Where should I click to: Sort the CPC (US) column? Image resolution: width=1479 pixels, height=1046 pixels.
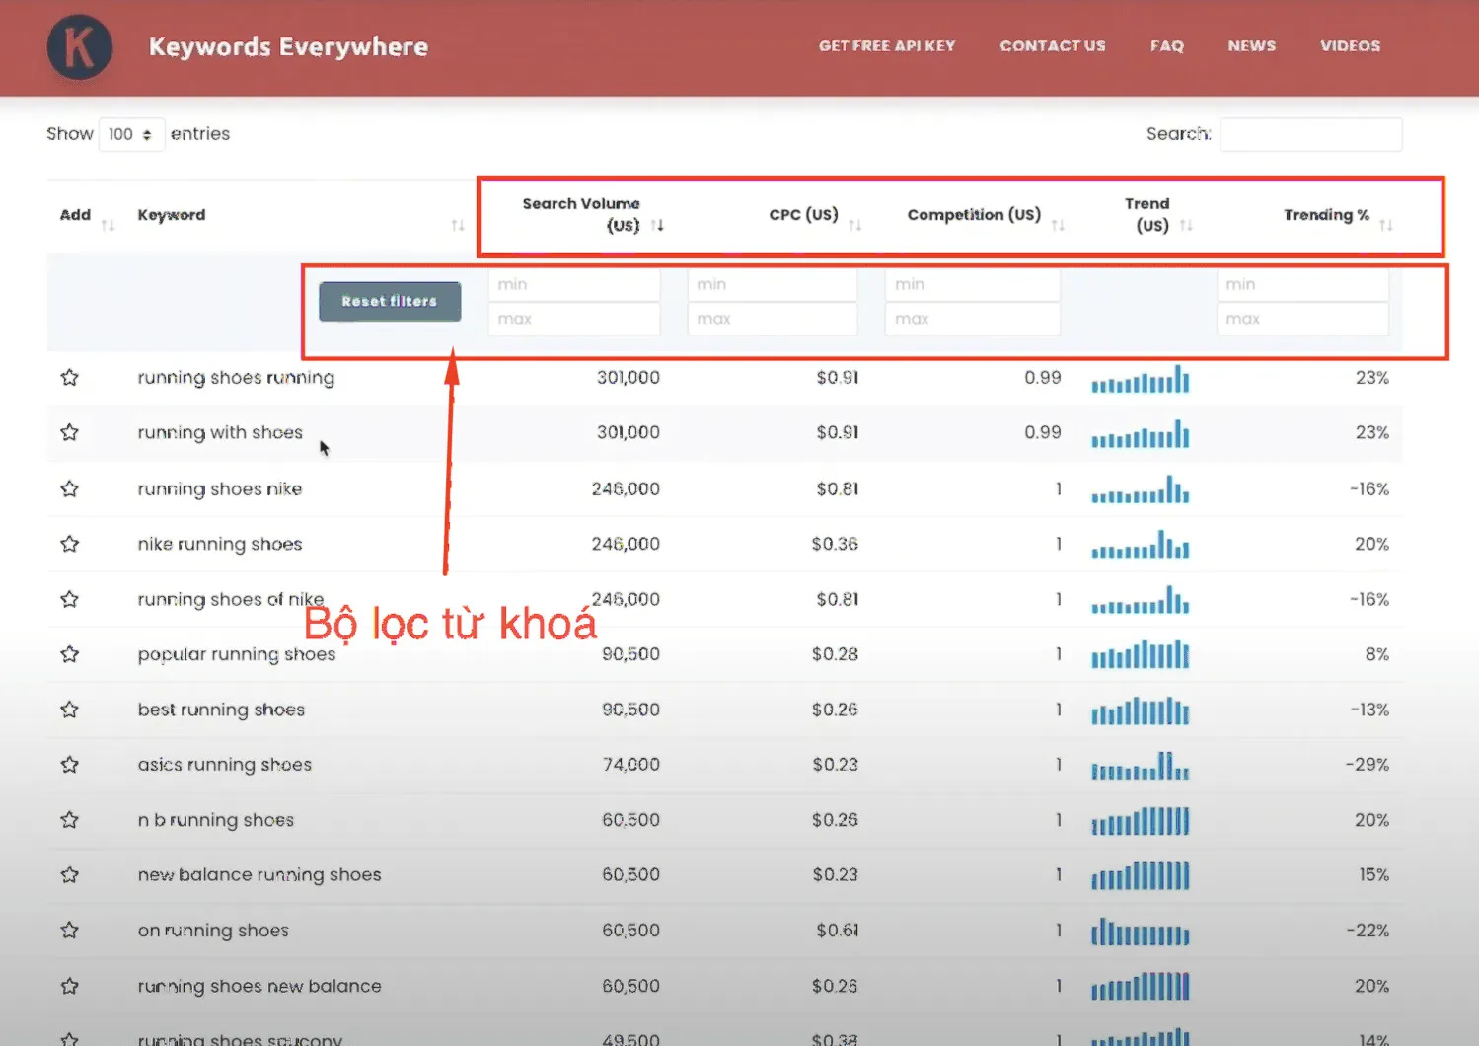(x=857, y=224)
